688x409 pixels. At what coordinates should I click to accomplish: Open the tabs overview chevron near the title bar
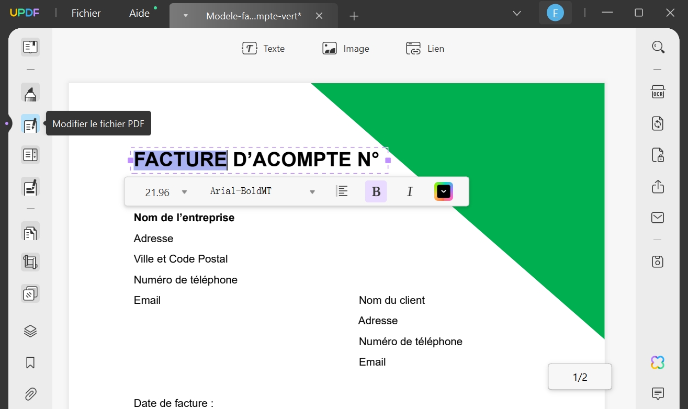click(516, 13)
